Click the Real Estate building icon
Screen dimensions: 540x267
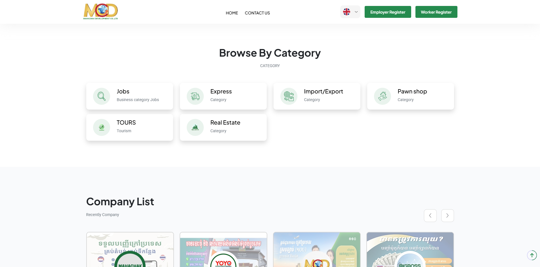(195, 127)
